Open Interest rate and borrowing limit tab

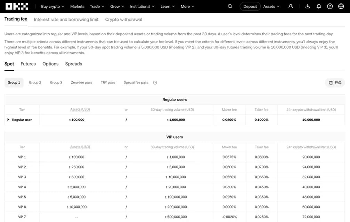(66, 20)
